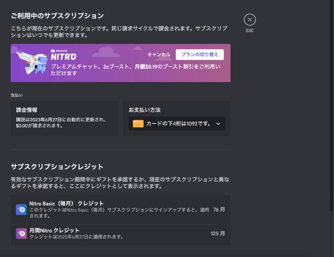
Task: Click the お支払い方法 heading
Action: click(x=144, y=110)
